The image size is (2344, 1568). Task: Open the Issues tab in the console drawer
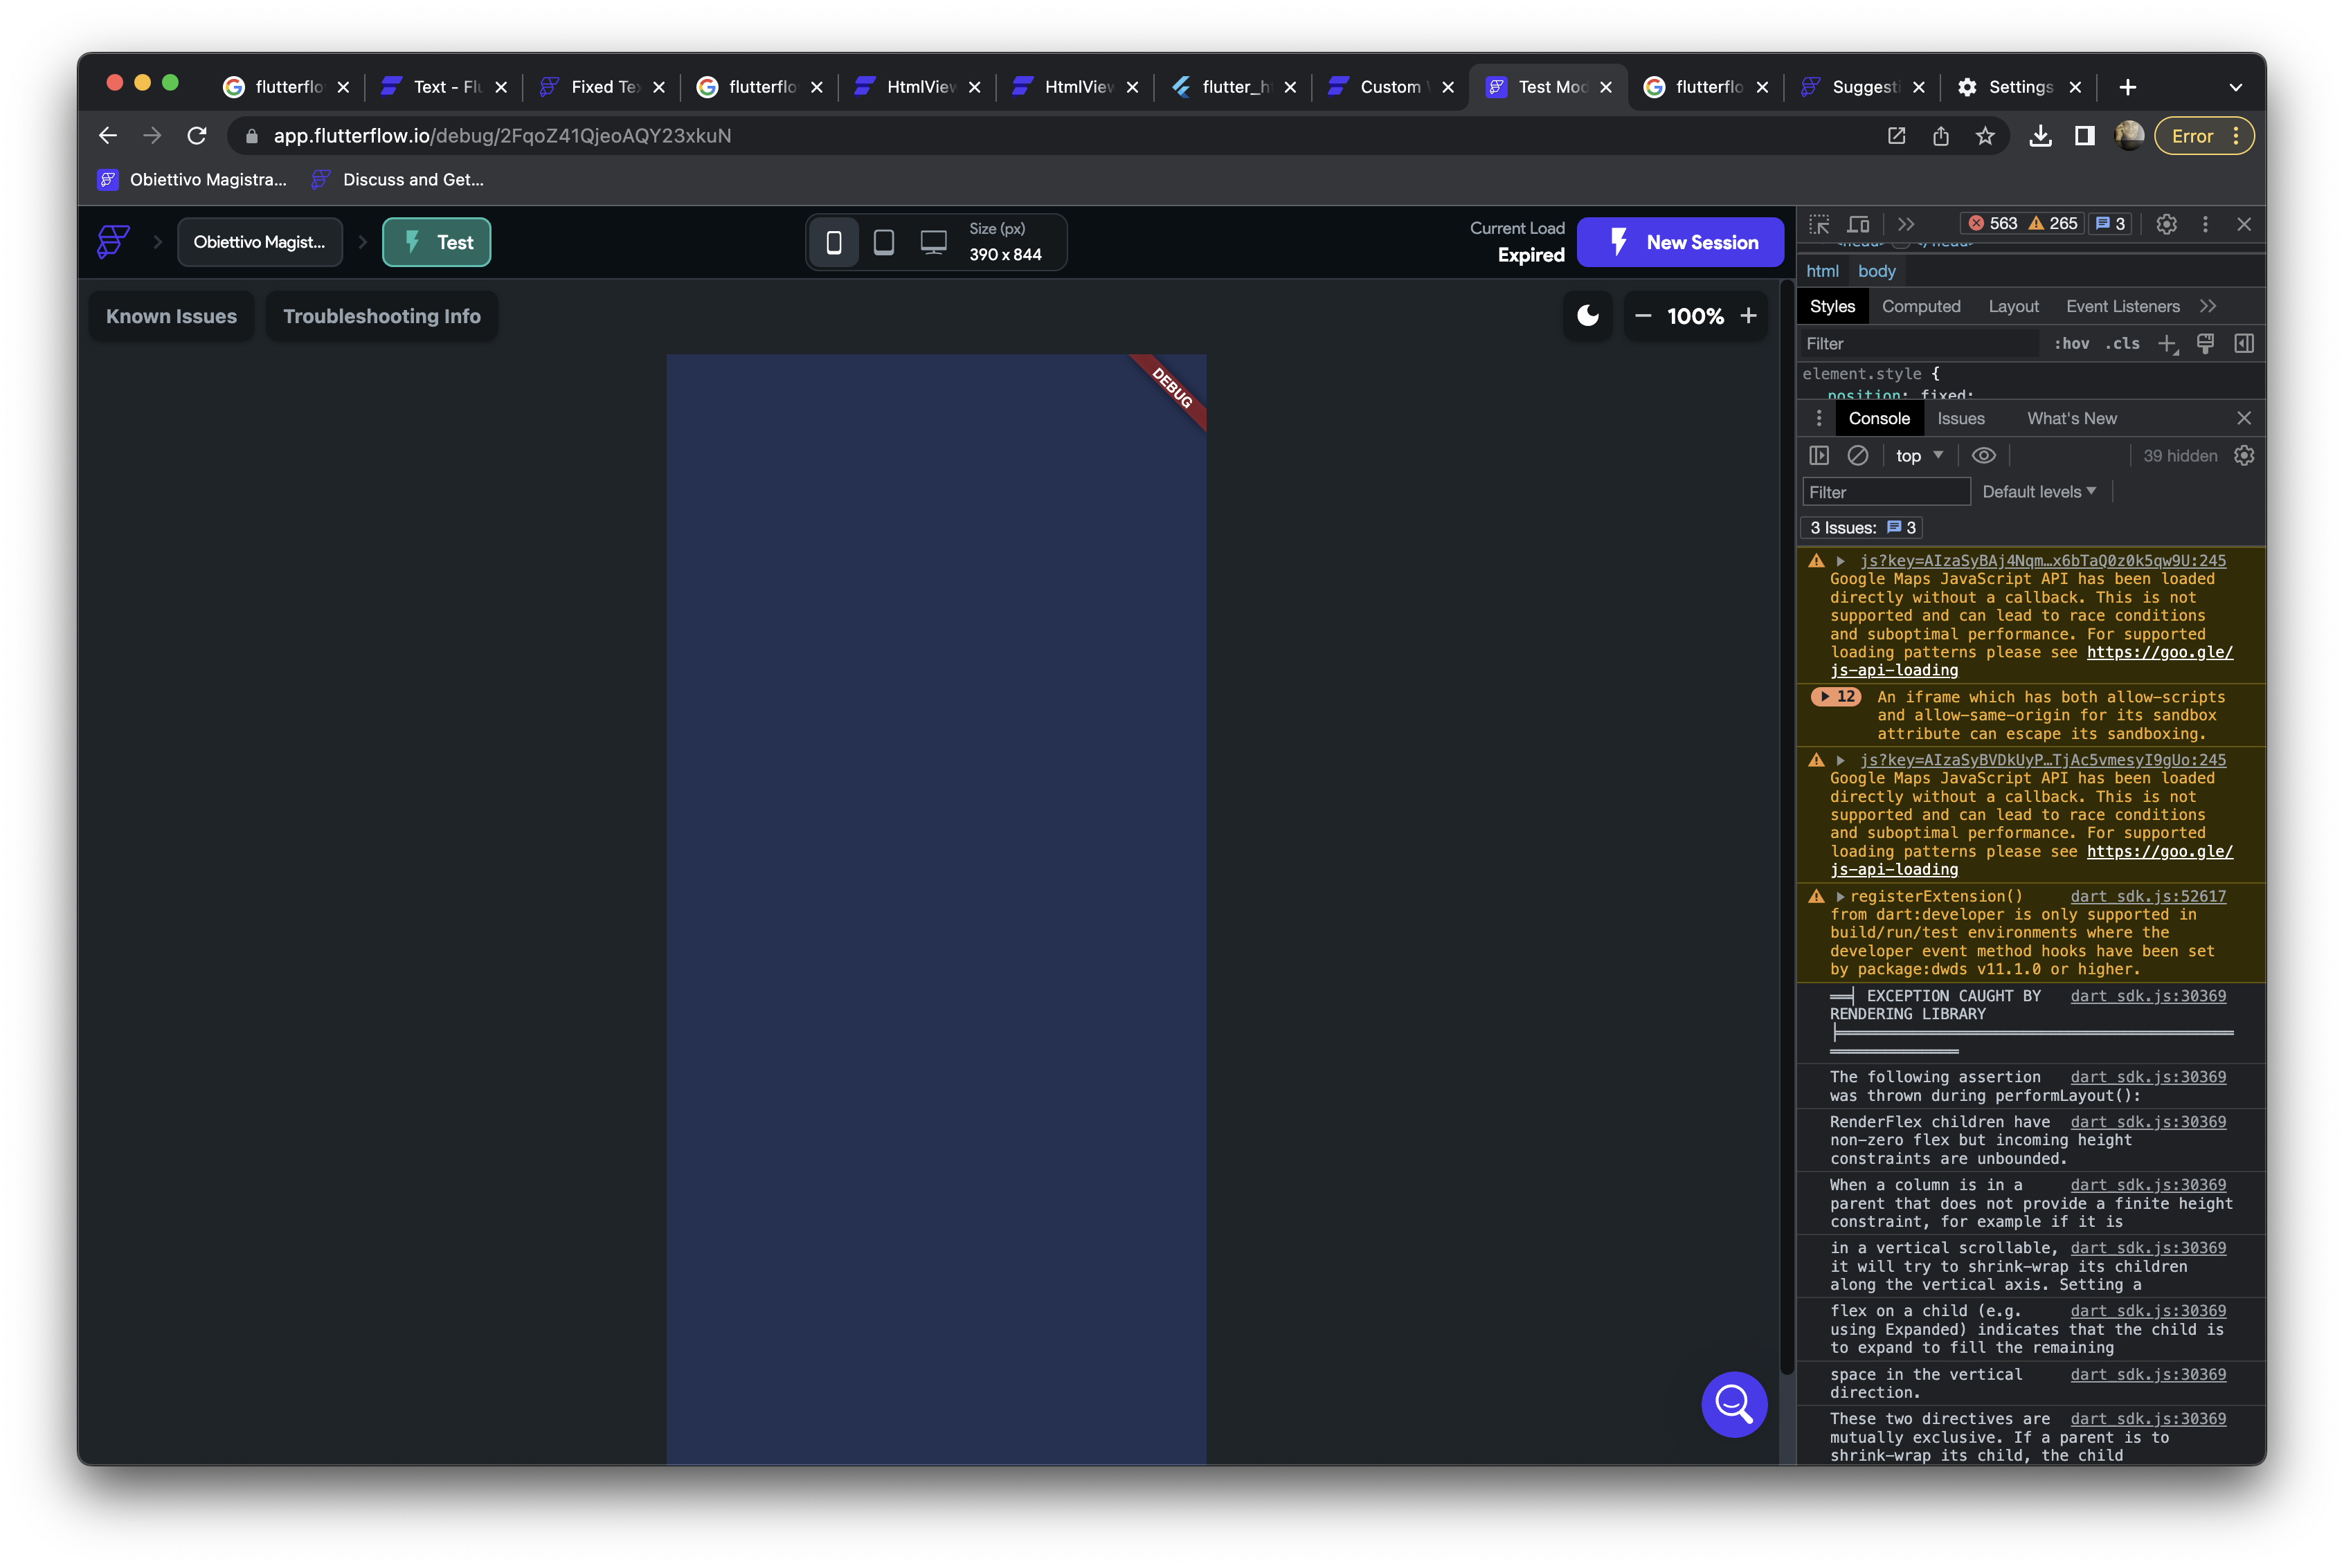coord(1960,418)
